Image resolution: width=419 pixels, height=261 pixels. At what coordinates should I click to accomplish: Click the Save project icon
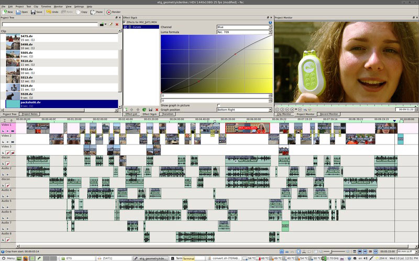tap(37, 11)
